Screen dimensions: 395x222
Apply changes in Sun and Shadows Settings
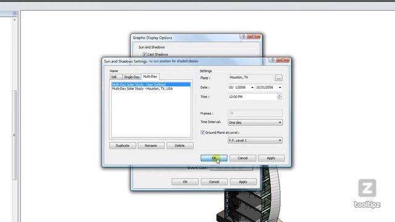[271, 158]
